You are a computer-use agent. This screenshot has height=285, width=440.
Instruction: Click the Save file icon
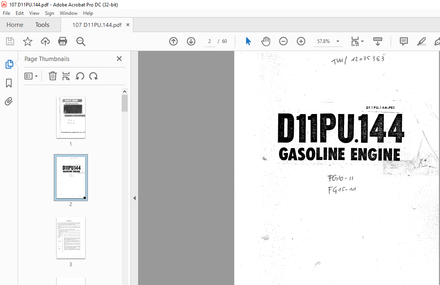[x=10, y=41]
